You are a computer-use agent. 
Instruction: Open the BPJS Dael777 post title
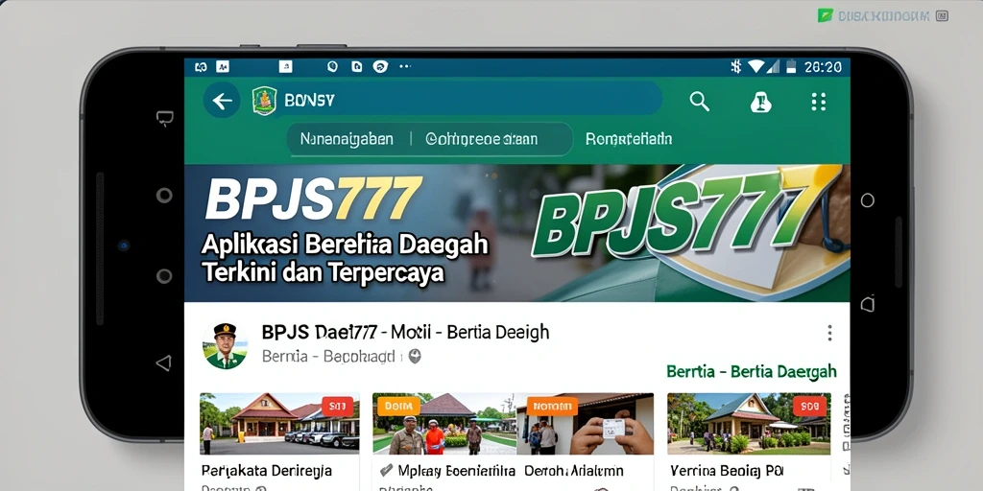(405, 332)
